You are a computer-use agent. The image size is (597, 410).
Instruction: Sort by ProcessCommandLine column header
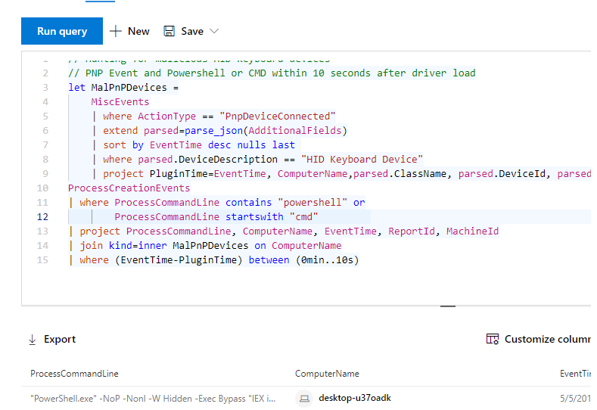coord(74,374)
